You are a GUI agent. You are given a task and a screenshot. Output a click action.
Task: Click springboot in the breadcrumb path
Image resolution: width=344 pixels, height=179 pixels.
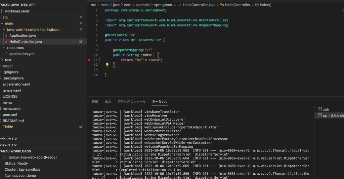163,5
